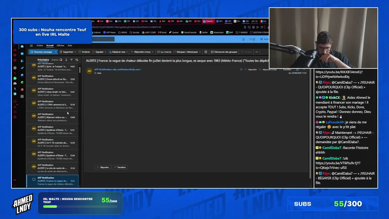The width and height of the screenshot is (389, 219).
Task: Toggle the hamburger navigation pane icon
Action: (x=31, y=46)
